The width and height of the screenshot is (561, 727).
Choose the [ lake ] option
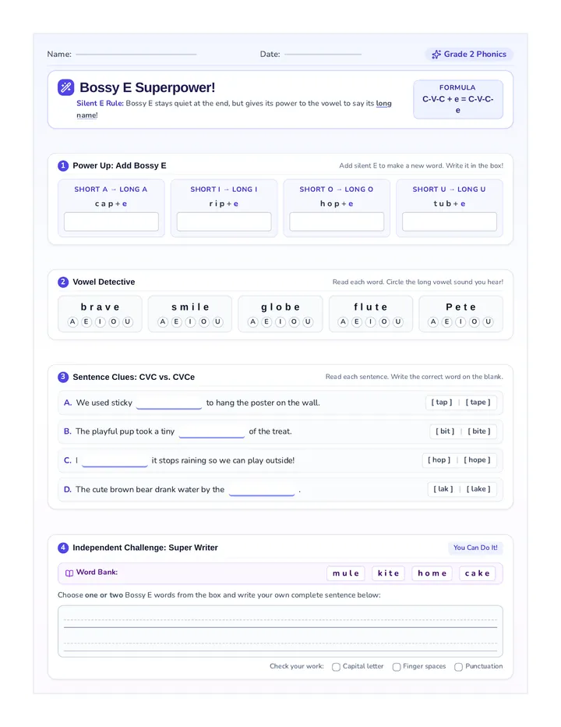point(478,489)
